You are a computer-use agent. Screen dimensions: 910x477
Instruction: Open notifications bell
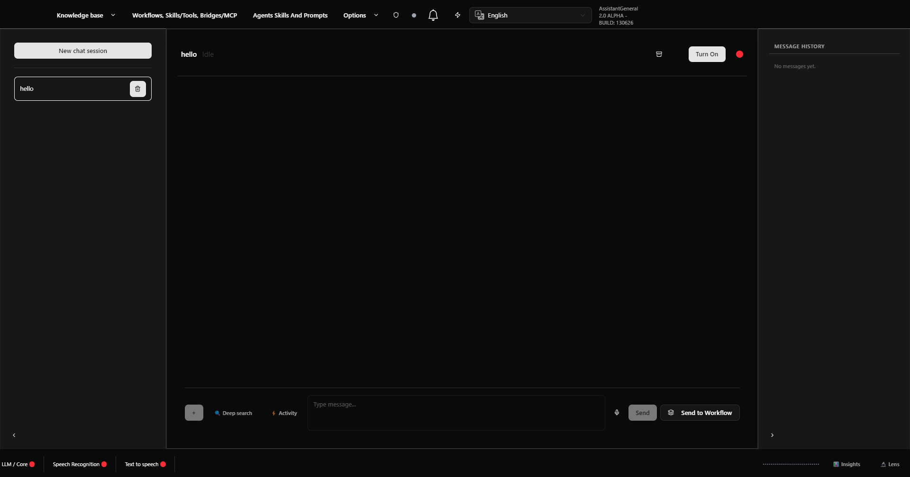pyautogui.click(x=433, y=15)
